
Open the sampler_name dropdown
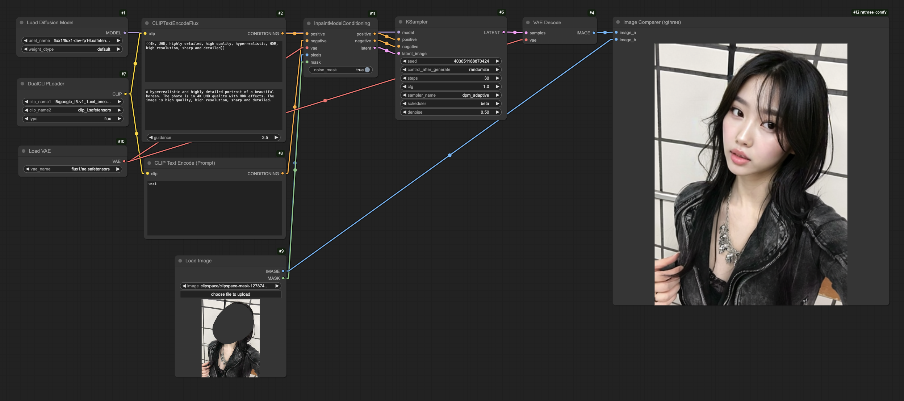click(451, 95)
